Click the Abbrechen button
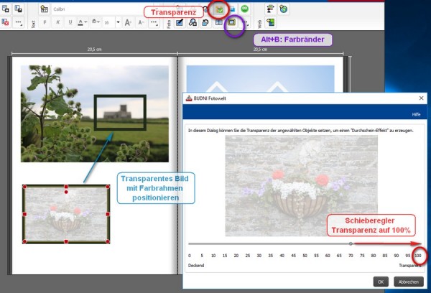 click(409, 282)
